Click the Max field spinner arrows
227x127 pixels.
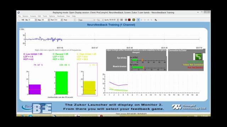(49, 20)
